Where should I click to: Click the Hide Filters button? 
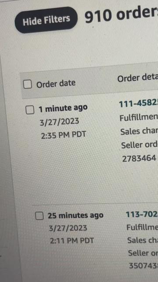46,20
